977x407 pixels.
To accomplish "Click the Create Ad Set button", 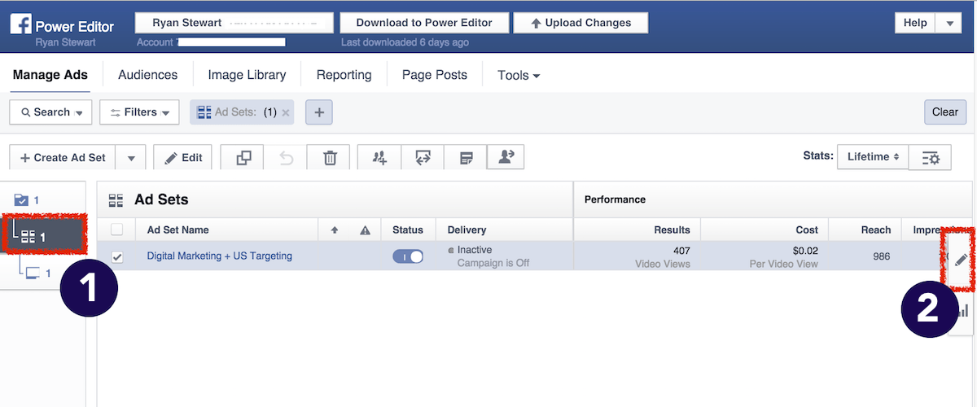I will tap(63, 158).
